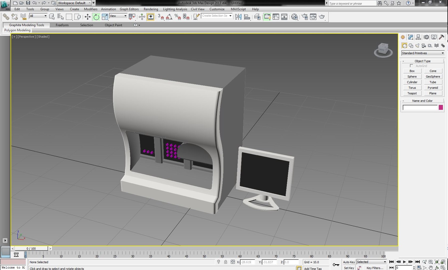The height and width of the screenshot is (270, 448).
Task: Open the View reference coordinate dropdown
Action: pyautogui.click(x=118, y=16)
